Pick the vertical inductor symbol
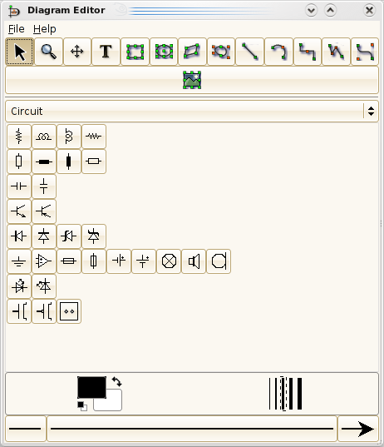 point(69,137)
